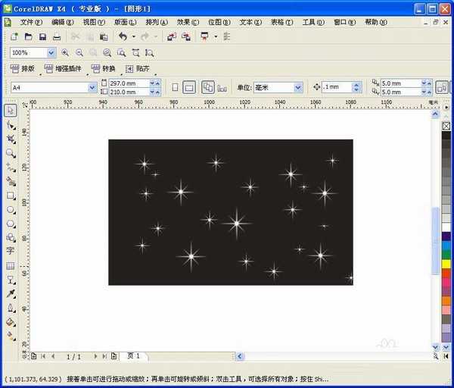The height and width of the screenshot is (388, 454).
Task: Select the Rectangle tool
Action: [11, 195]
